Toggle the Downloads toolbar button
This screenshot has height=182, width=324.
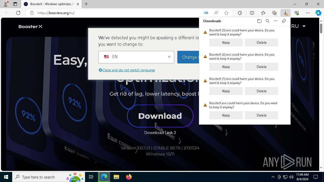tap(286, 13)
